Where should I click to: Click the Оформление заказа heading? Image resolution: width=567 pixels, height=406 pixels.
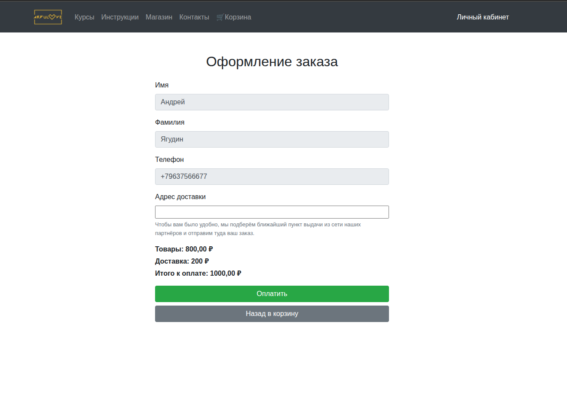(272, 62)
